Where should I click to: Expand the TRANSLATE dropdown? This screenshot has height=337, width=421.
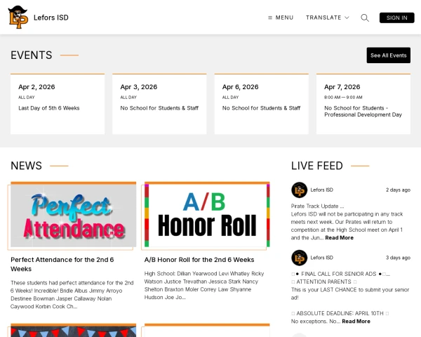pyautogui.click(x=327, y=18)
